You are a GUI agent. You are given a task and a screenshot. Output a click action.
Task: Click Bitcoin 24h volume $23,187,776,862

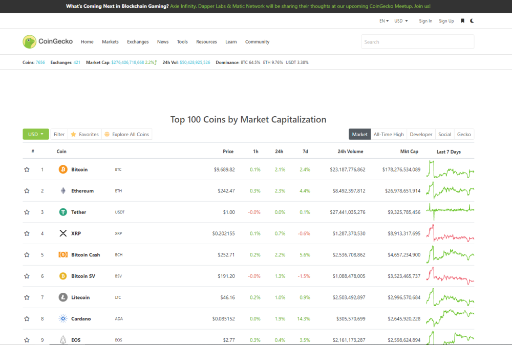(x=348, y=169)
